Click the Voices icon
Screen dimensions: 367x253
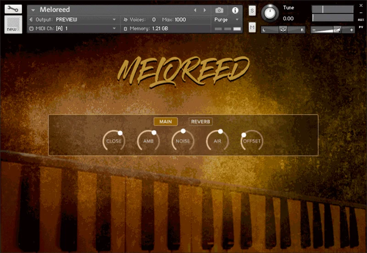click(126, 20)
